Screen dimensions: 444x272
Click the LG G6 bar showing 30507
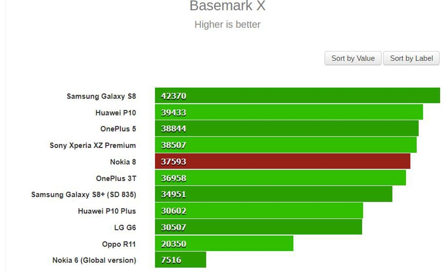pyautogui.click(x=258, y=227)
